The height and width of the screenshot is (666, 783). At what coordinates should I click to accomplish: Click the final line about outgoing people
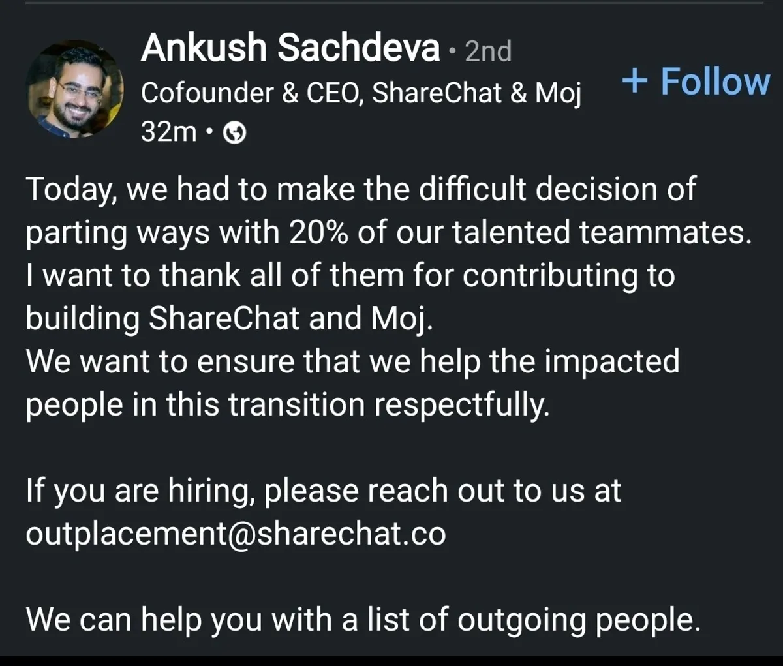pyautogui.click(x=363, y=618)
